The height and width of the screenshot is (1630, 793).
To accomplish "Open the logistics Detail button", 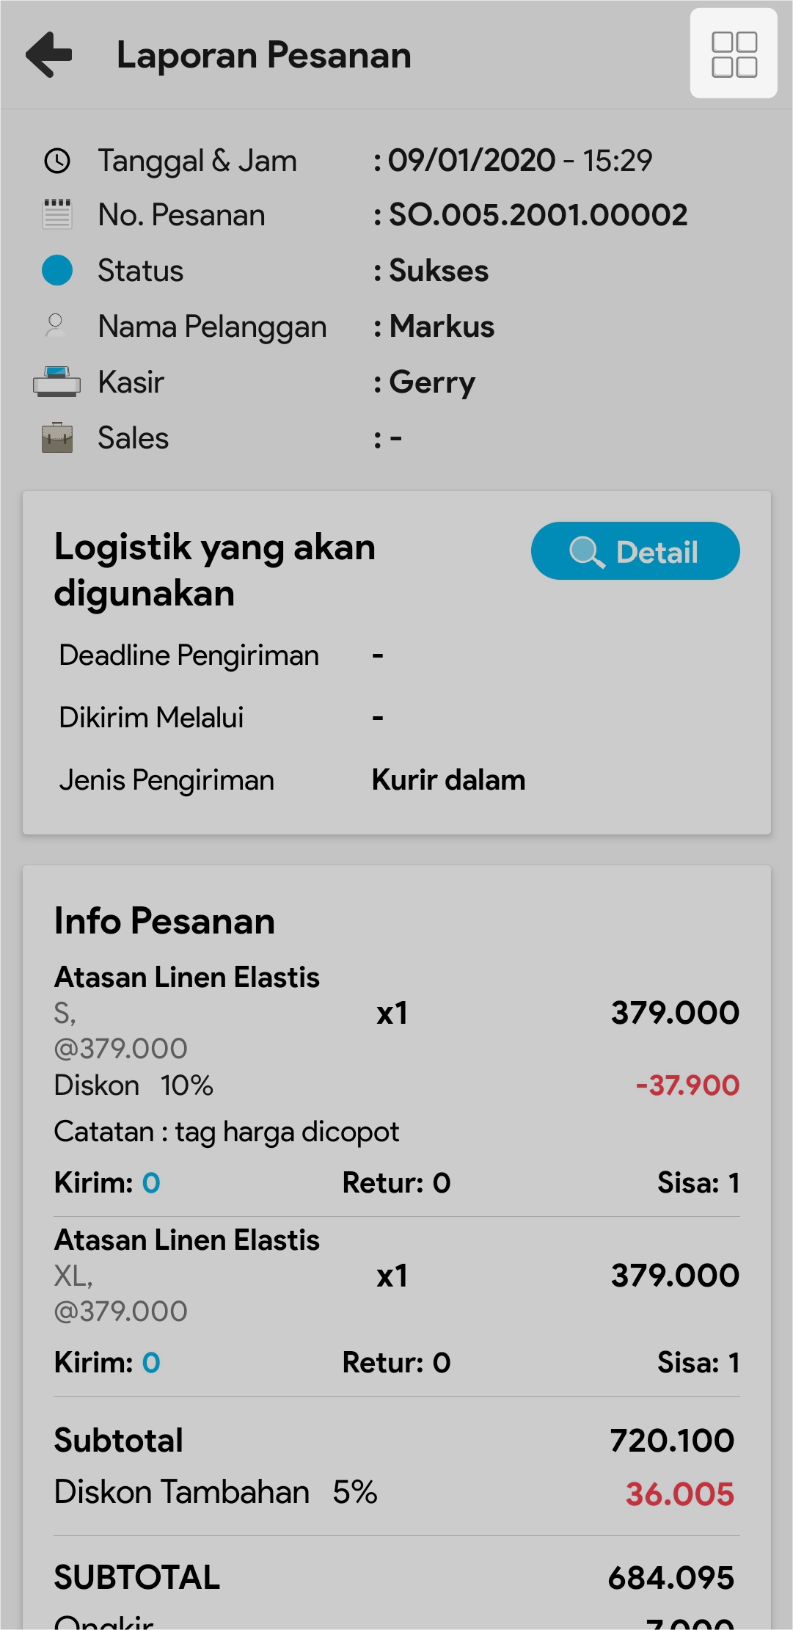I will [635, 551].
